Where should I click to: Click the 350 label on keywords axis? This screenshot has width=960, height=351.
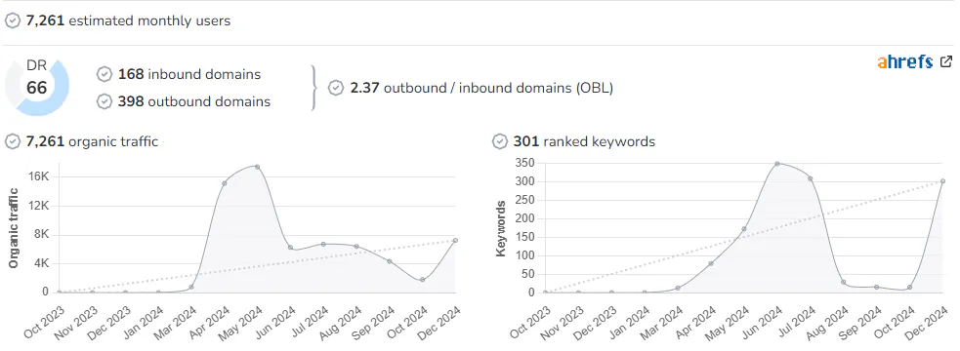point(525,163)
